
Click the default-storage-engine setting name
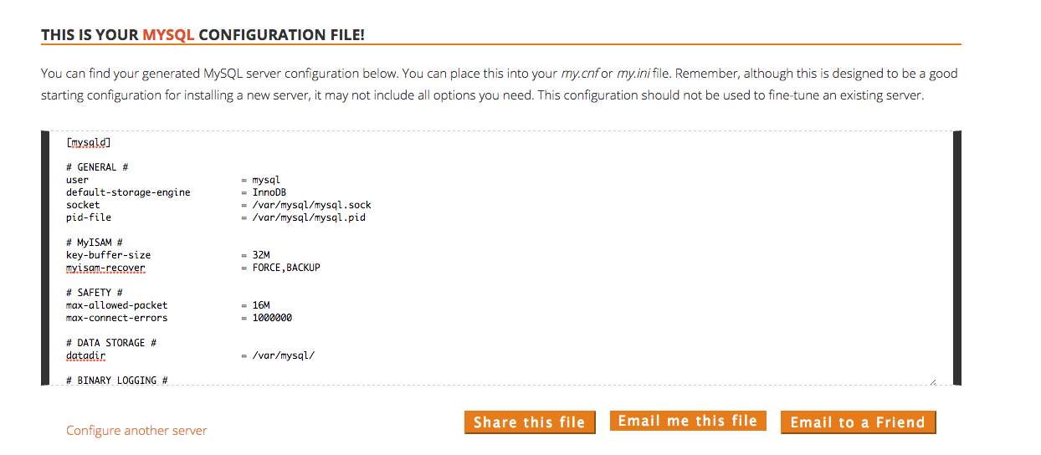pyautogui.click(x=128, y=192)
